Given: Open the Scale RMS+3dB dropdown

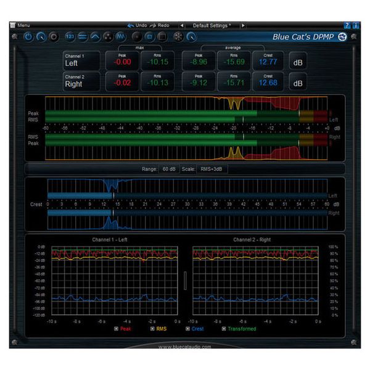Looking at the screenshot, I should tap(212, 169).
